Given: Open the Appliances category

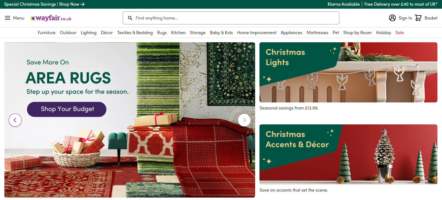Looking at the screenshot, I should click(291, 33).
